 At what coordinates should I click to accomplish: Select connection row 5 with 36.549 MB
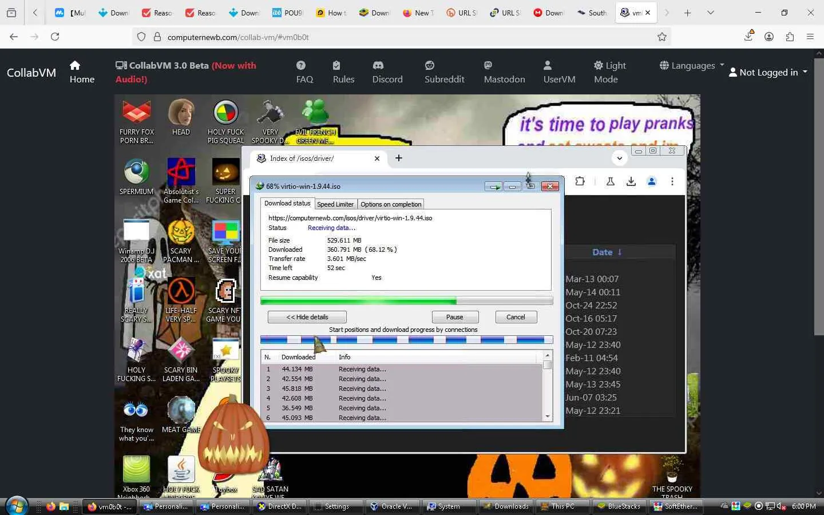click(402, 408)
